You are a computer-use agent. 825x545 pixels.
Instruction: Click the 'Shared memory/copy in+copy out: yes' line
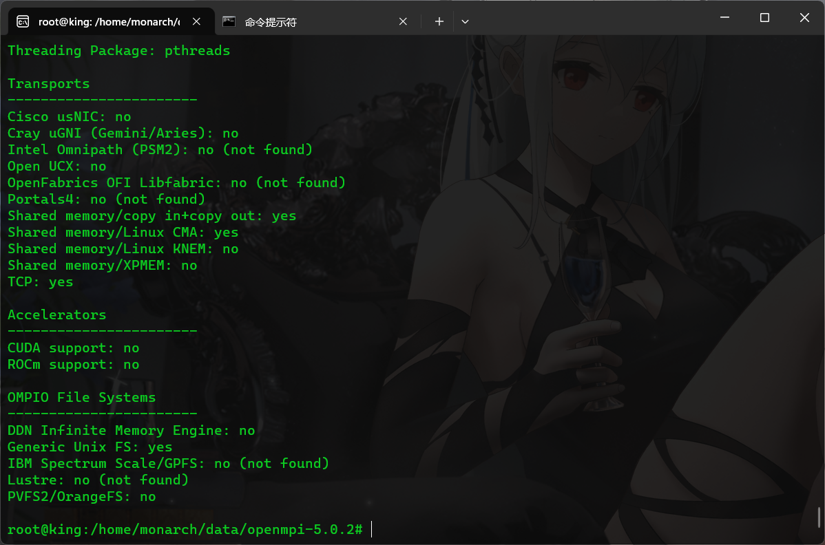[152, 216]
